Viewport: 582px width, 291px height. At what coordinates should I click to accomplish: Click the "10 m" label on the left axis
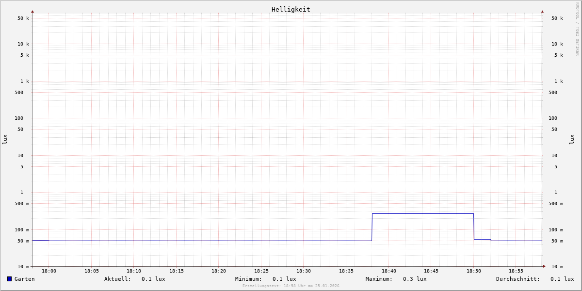click(23, 267)
